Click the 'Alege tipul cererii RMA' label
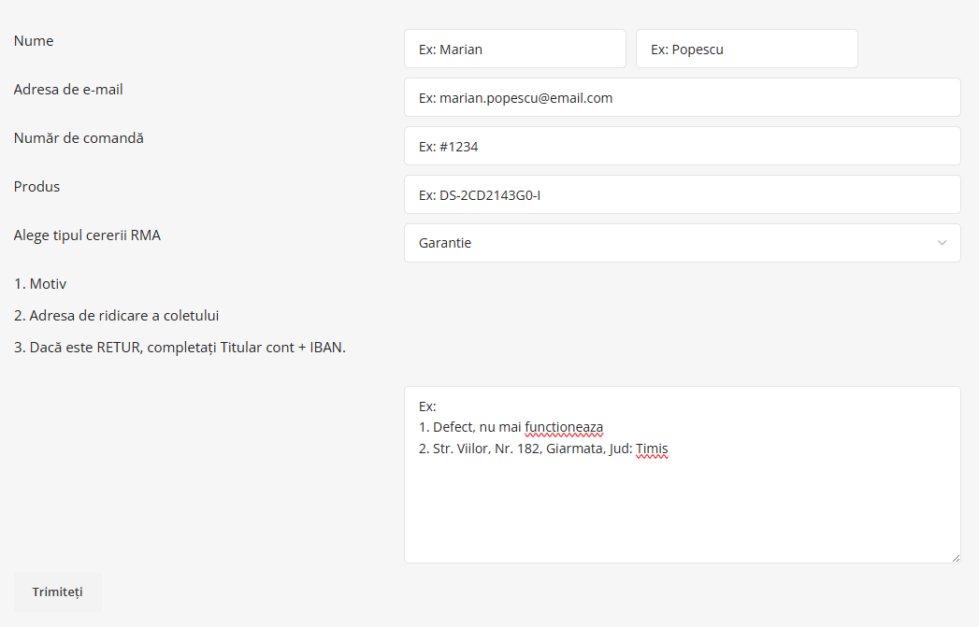Image resolution: width=979 pixels, height=627 pixels. click(x=87, y=235)
